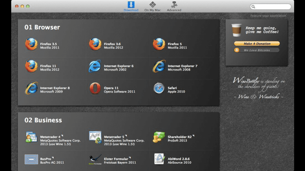305x171 pixels.
Task: Click the We Love Bitcoins button
Action: [x=257, y=50]
